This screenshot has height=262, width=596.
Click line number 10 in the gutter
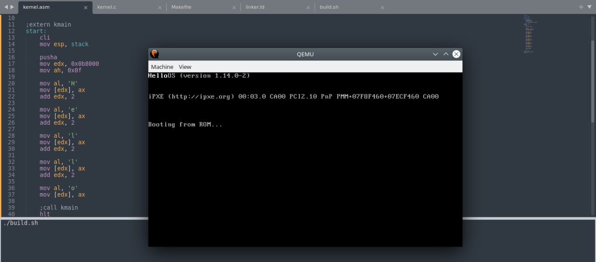coord(11,18)
